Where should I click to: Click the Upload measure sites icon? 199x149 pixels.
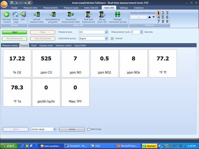(37, 14)
